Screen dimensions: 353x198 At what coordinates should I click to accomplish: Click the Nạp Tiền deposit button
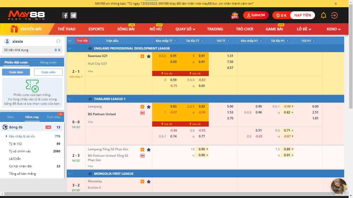tap(303, 15)
